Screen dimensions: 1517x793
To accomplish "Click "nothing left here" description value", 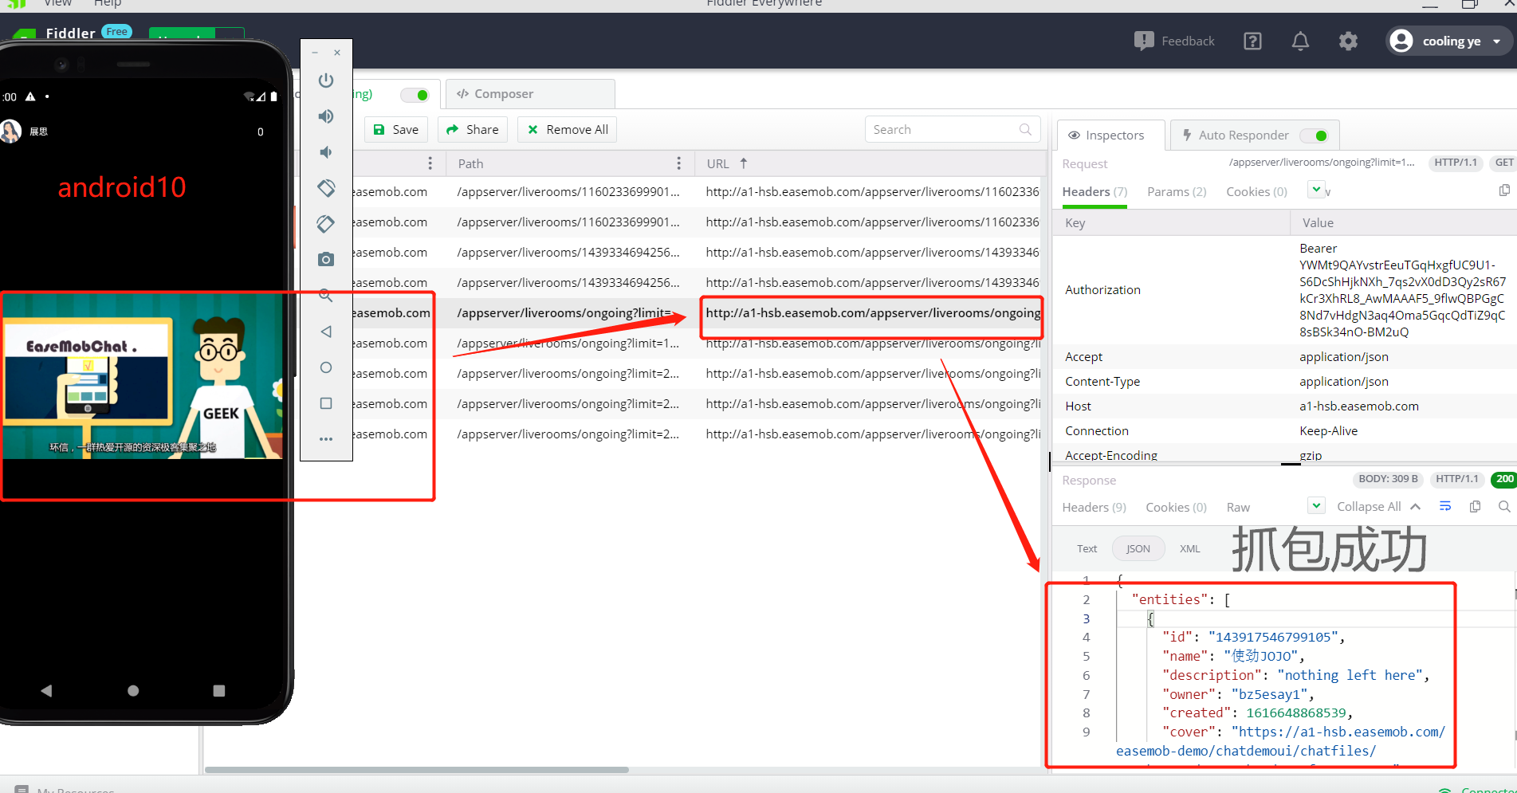I will tap(1350, 676).
